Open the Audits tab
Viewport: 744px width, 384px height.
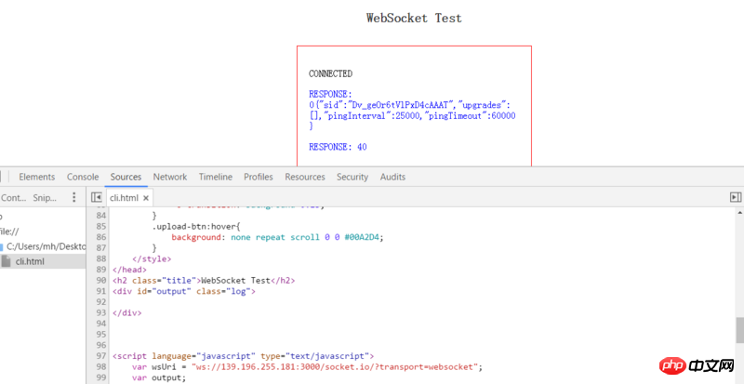pyautogui.click(x=392, y=177)
